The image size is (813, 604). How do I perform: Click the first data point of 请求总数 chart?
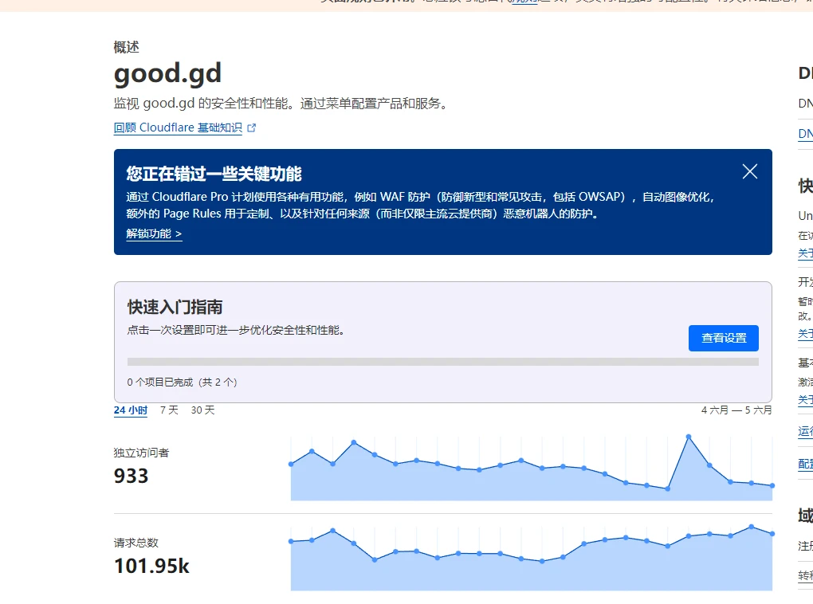click(x=291, y=542)
